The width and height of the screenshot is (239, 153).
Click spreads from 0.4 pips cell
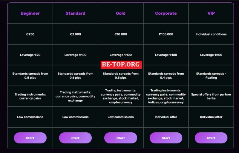coord(166,76)
